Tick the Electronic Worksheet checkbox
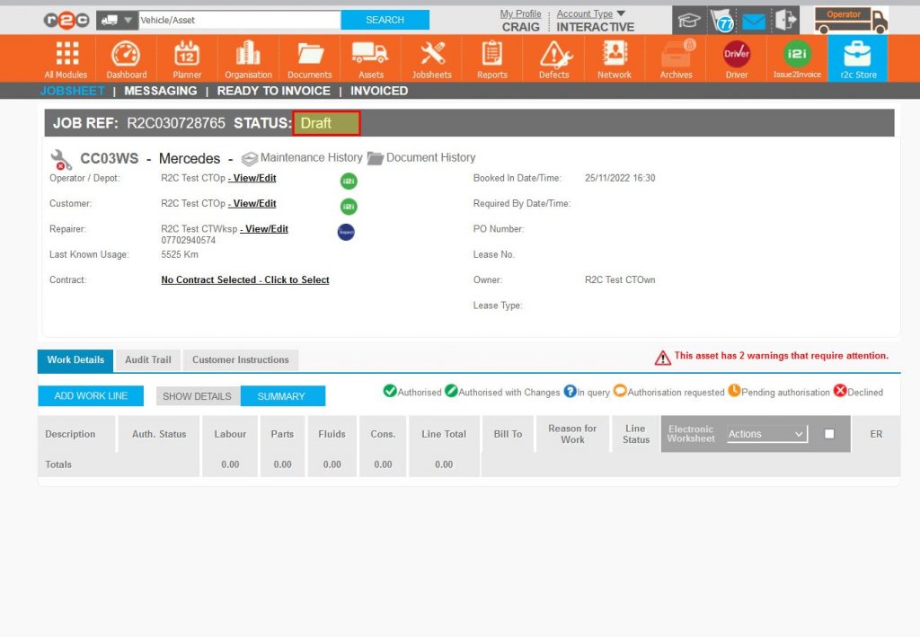Screen dimensions: 920x637 (830, 432)
